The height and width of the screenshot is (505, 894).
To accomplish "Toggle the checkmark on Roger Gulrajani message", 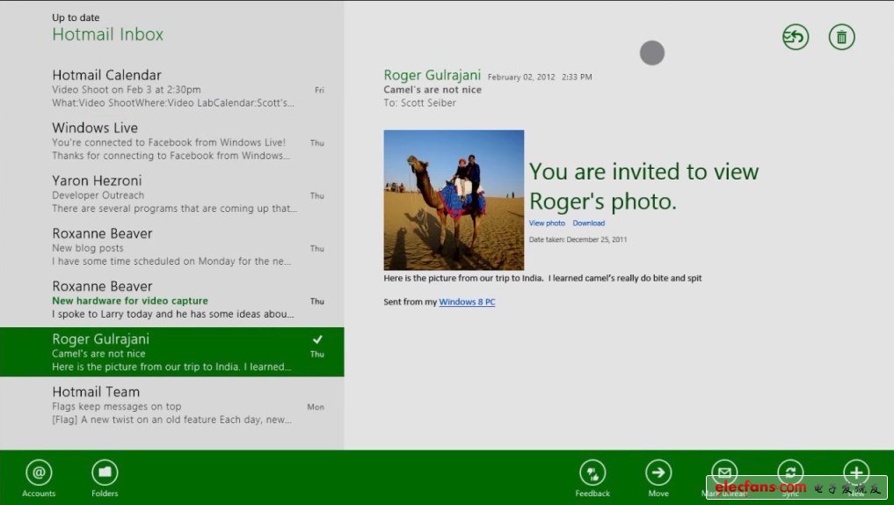I will pos(317,340).
